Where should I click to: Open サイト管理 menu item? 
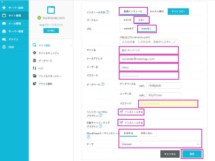click(x=14, y=15)
